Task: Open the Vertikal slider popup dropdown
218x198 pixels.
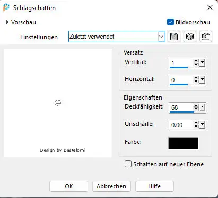Action: [203, 63]
